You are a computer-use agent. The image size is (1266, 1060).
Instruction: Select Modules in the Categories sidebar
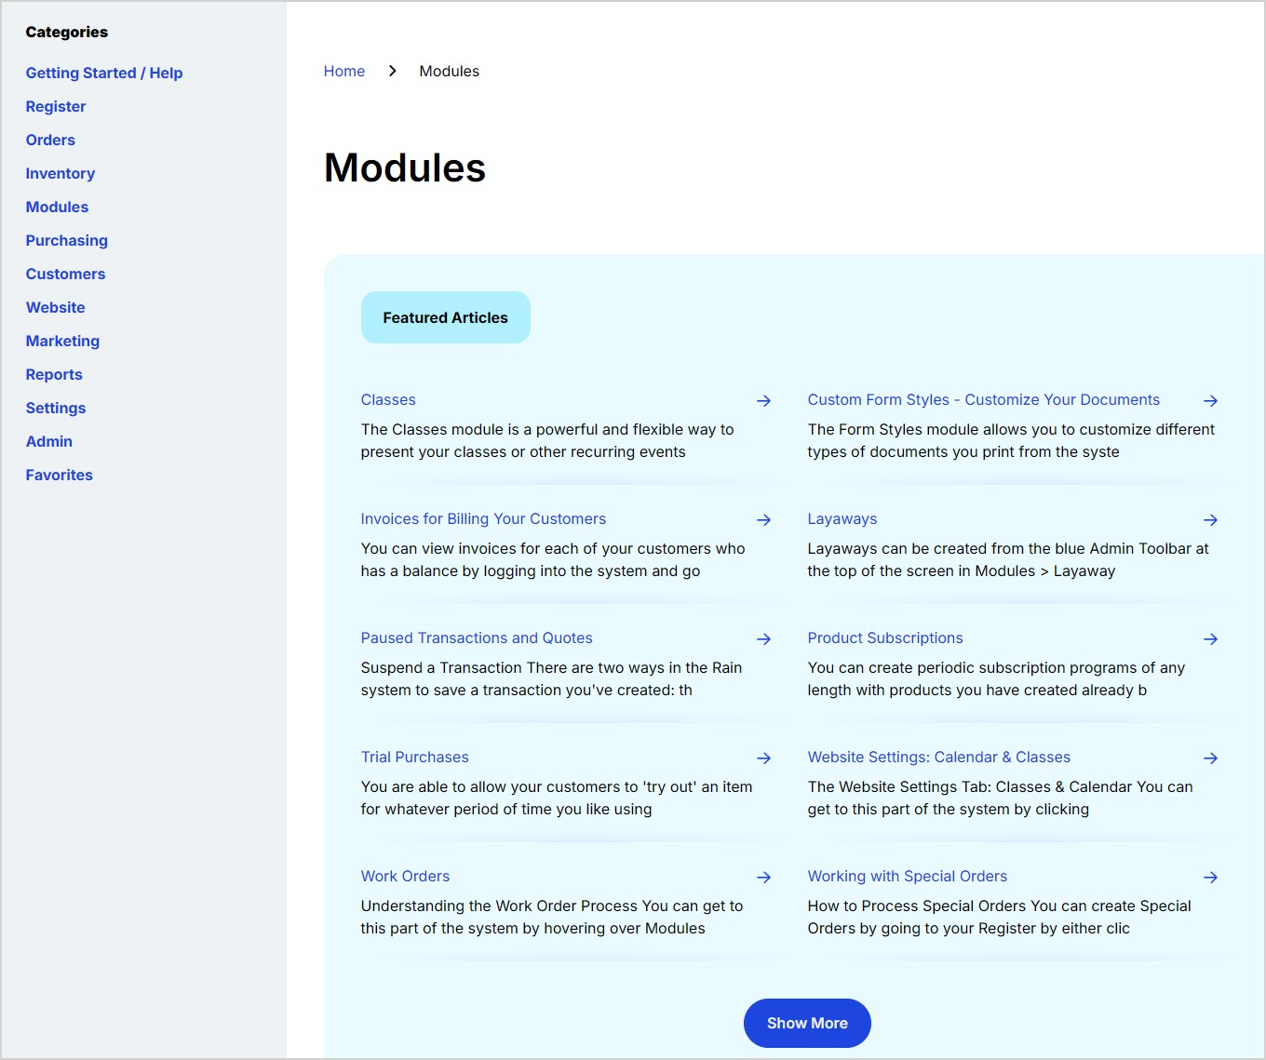pyautogui.click(x=57, y=207)
